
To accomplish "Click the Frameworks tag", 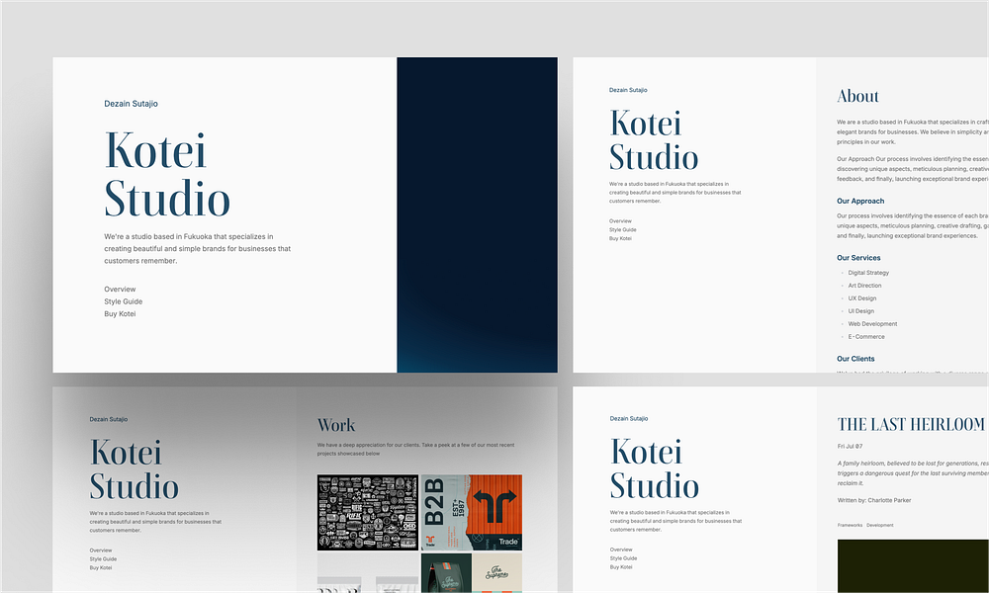I will click(x=850, y=525).
